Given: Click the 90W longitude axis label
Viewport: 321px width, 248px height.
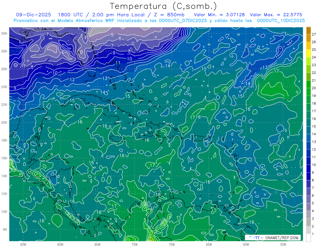Looking at the screenshot, I should (x=23, y=245).
